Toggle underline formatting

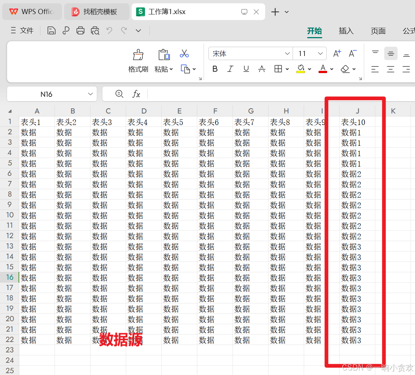tap(246, 69)
